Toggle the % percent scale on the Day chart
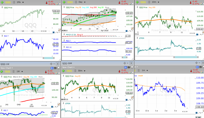 pos(130,31)
